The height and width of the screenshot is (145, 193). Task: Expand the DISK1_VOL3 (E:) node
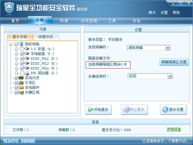[16, 63]
